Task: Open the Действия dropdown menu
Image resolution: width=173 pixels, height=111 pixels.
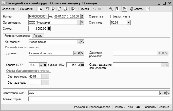Action: (27, 9)
